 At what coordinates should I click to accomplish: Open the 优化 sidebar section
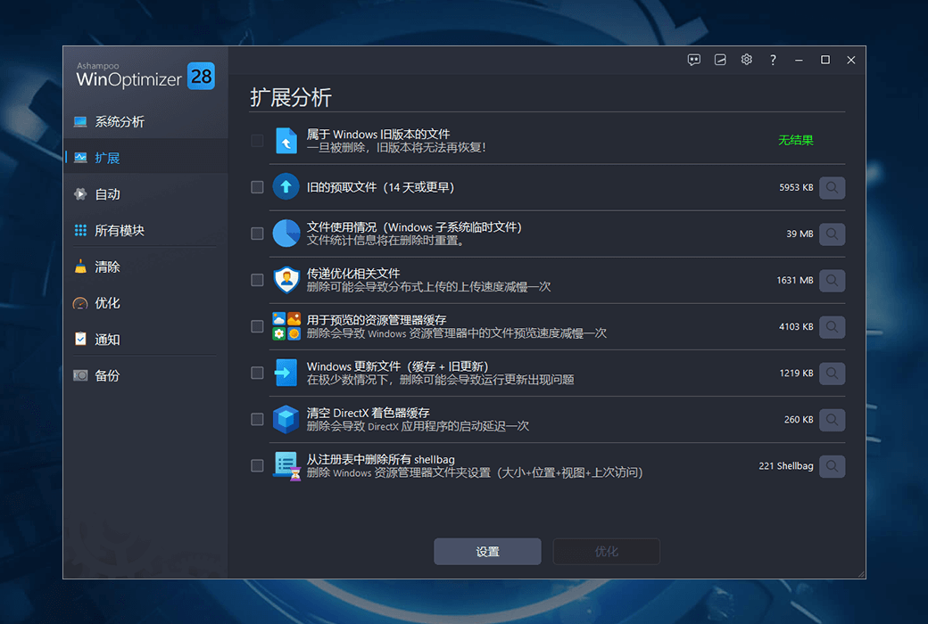[x=145, y=303]
